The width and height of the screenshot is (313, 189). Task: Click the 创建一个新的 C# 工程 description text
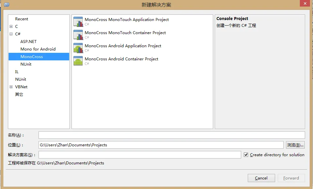[236, 26]
